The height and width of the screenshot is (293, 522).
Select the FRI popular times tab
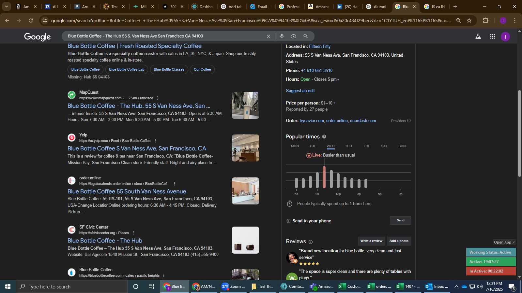[366, 146]
